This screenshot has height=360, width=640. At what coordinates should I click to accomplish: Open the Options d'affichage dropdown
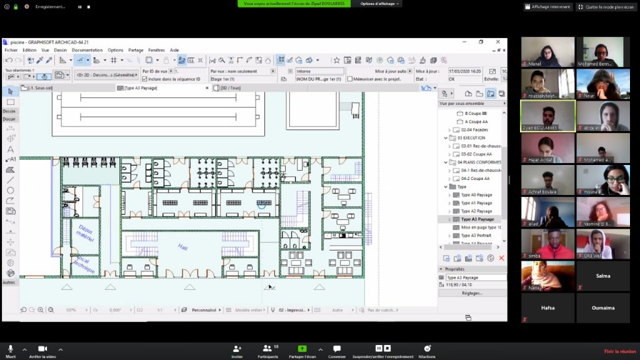380,4
